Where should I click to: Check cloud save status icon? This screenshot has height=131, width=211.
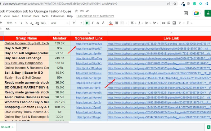[x=88, y=11]
